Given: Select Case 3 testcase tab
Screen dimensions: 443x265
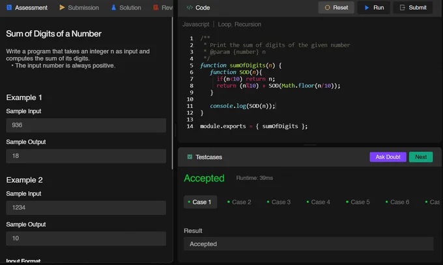Looking at the screenshot, I should [x=279, y=202].
